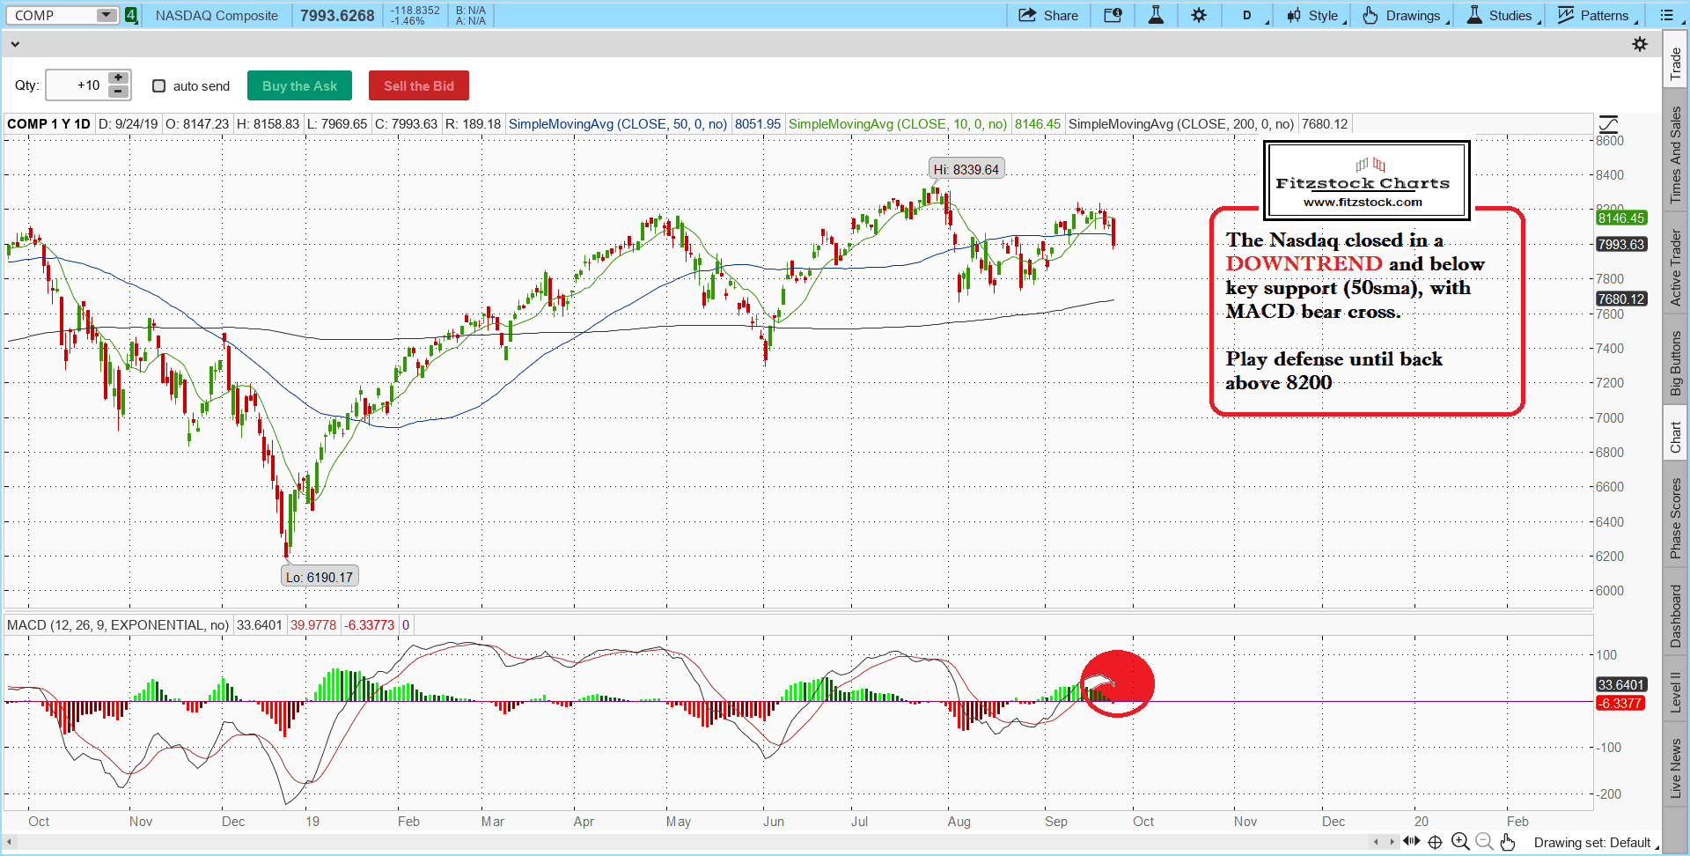1690x856 pixels.
Task: Click the Share icon in the toolbar
Action: 1047,15
